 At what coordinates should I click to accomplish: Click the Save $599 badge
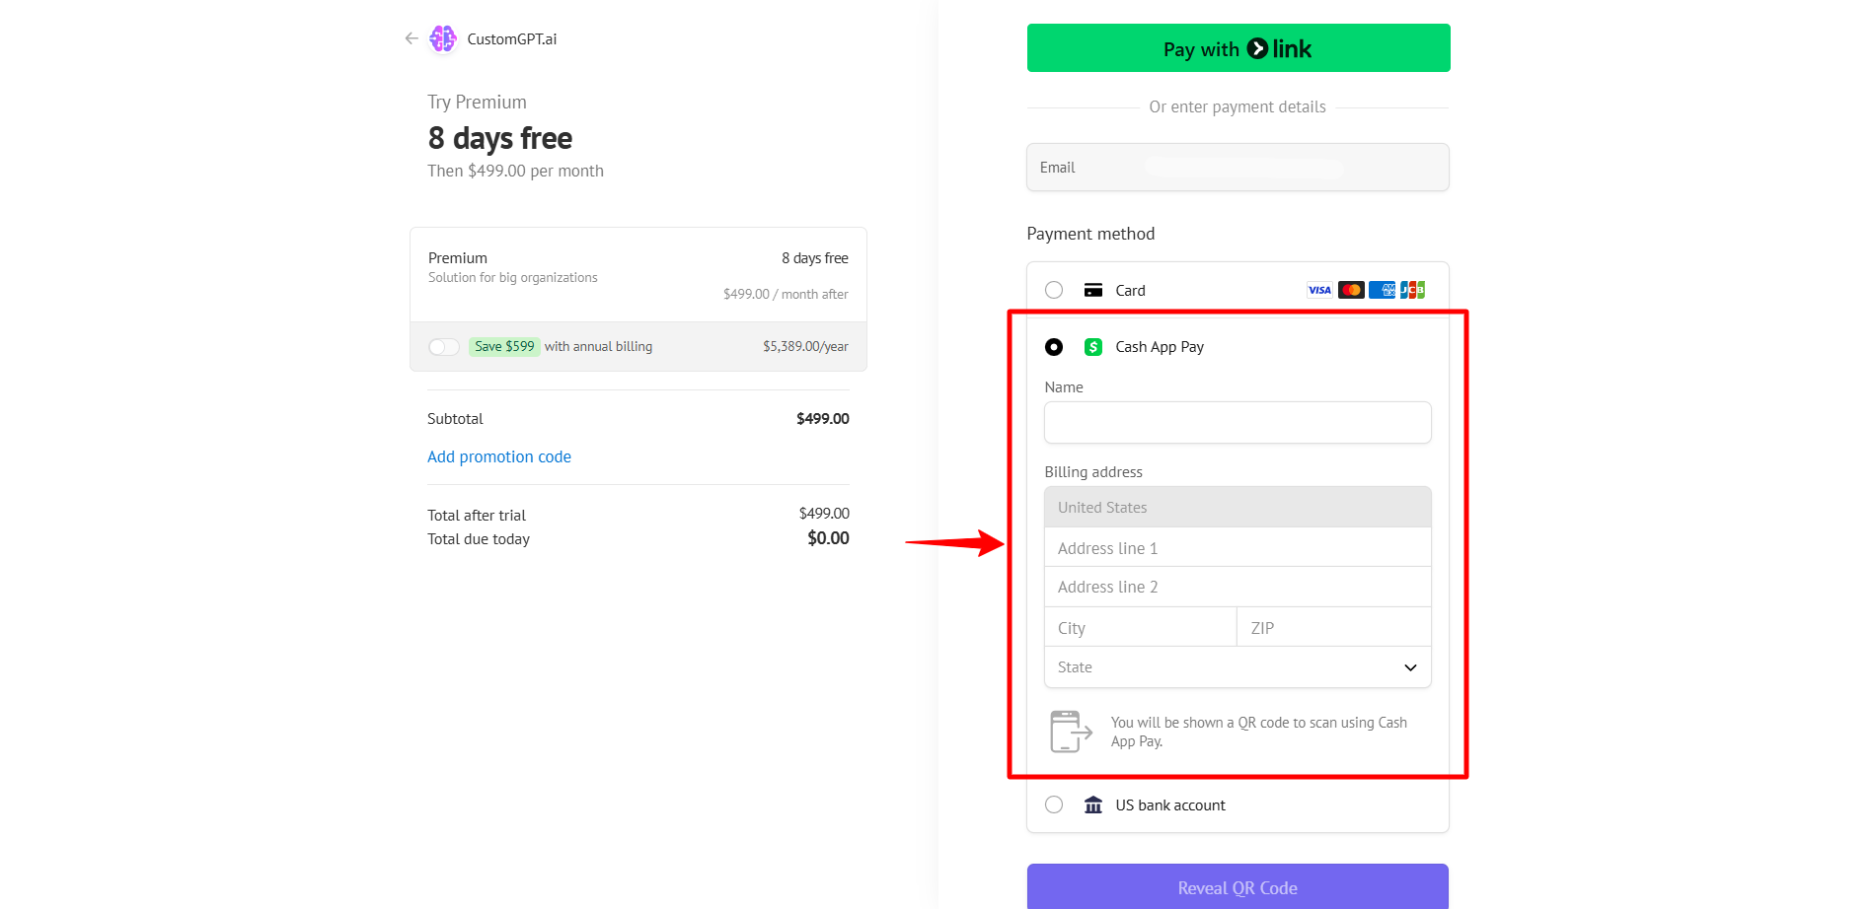click(504, 346)
